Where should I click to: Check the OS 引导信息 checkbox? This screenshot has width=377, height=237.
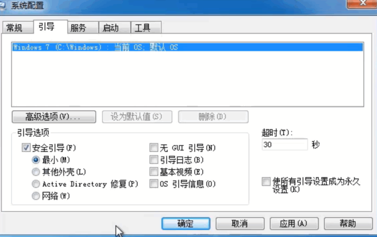[x=154, y=184]
